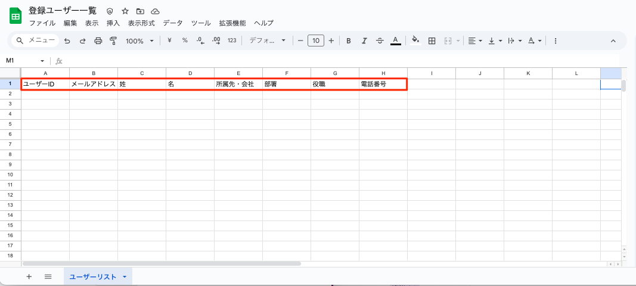The height and width of the screenshot is (286, 636).
Task: Open the name box dropdown for M1
Action: 42,61
